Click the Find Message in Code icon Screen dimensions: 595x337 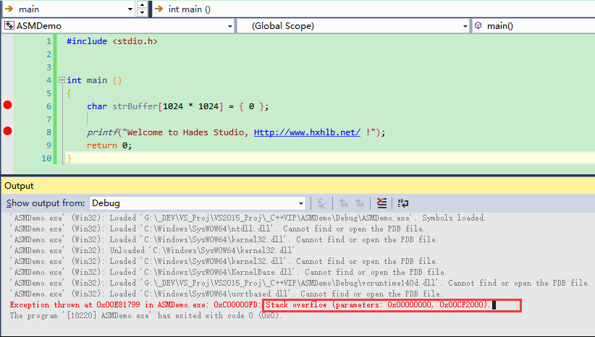tap(323, 203)
